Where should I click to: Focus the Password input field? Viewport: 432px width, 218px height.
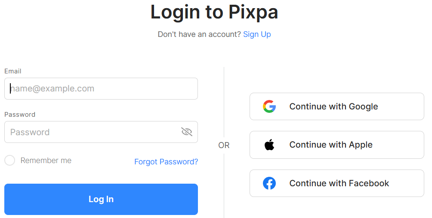(x=93, y=132)
